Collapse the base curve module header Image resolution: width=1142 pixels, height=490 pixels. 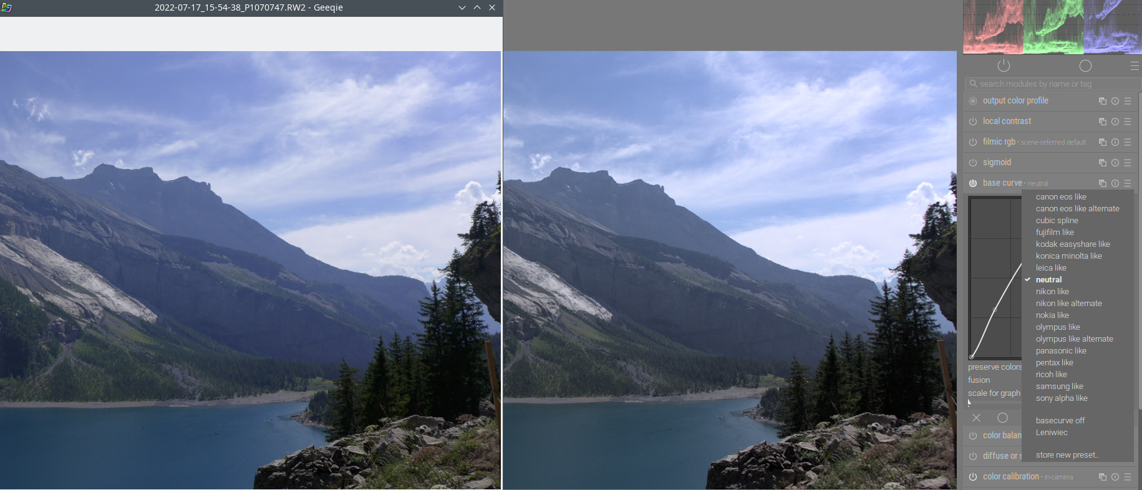point(1003,183)
